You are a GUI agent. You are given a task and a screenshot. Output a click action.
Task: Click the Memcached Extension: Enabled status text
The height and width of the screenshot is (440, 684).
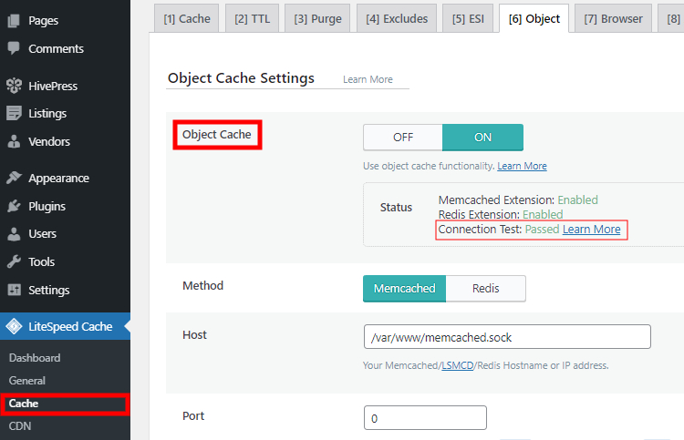coord(518,200)
